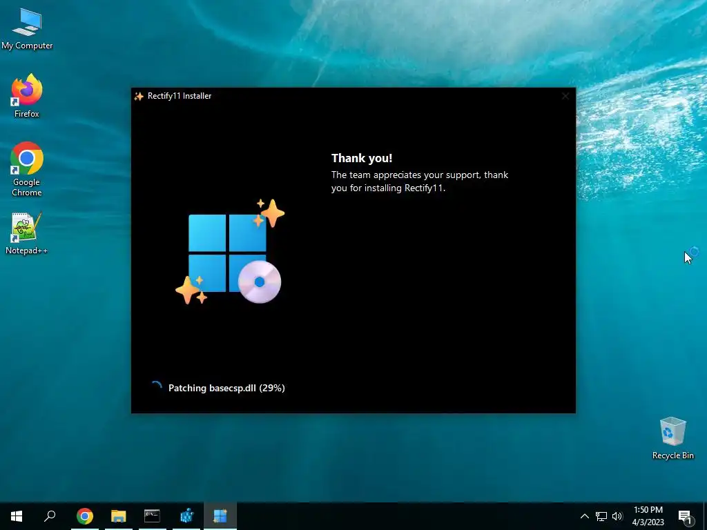Click the Rectify11 Installer title text
The image size is (707, 530).
180,96
